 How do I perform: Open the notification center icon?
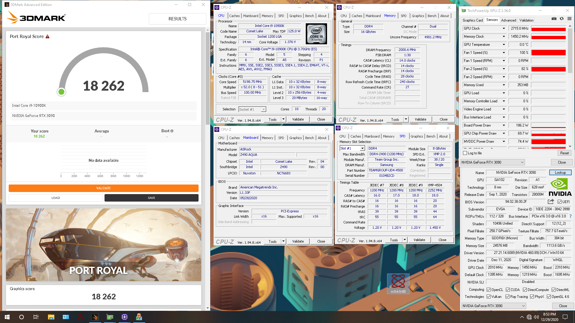point(565,317)
